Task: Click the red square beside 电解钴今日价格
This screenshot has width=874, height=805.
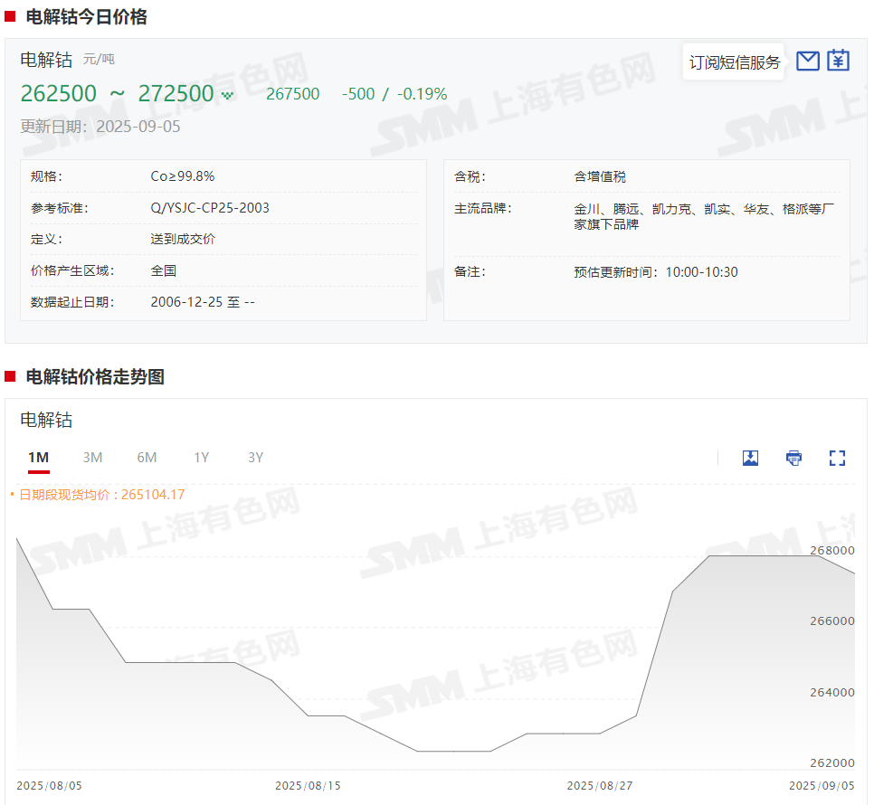Action: pyautogui.click(x=10, y=16)
